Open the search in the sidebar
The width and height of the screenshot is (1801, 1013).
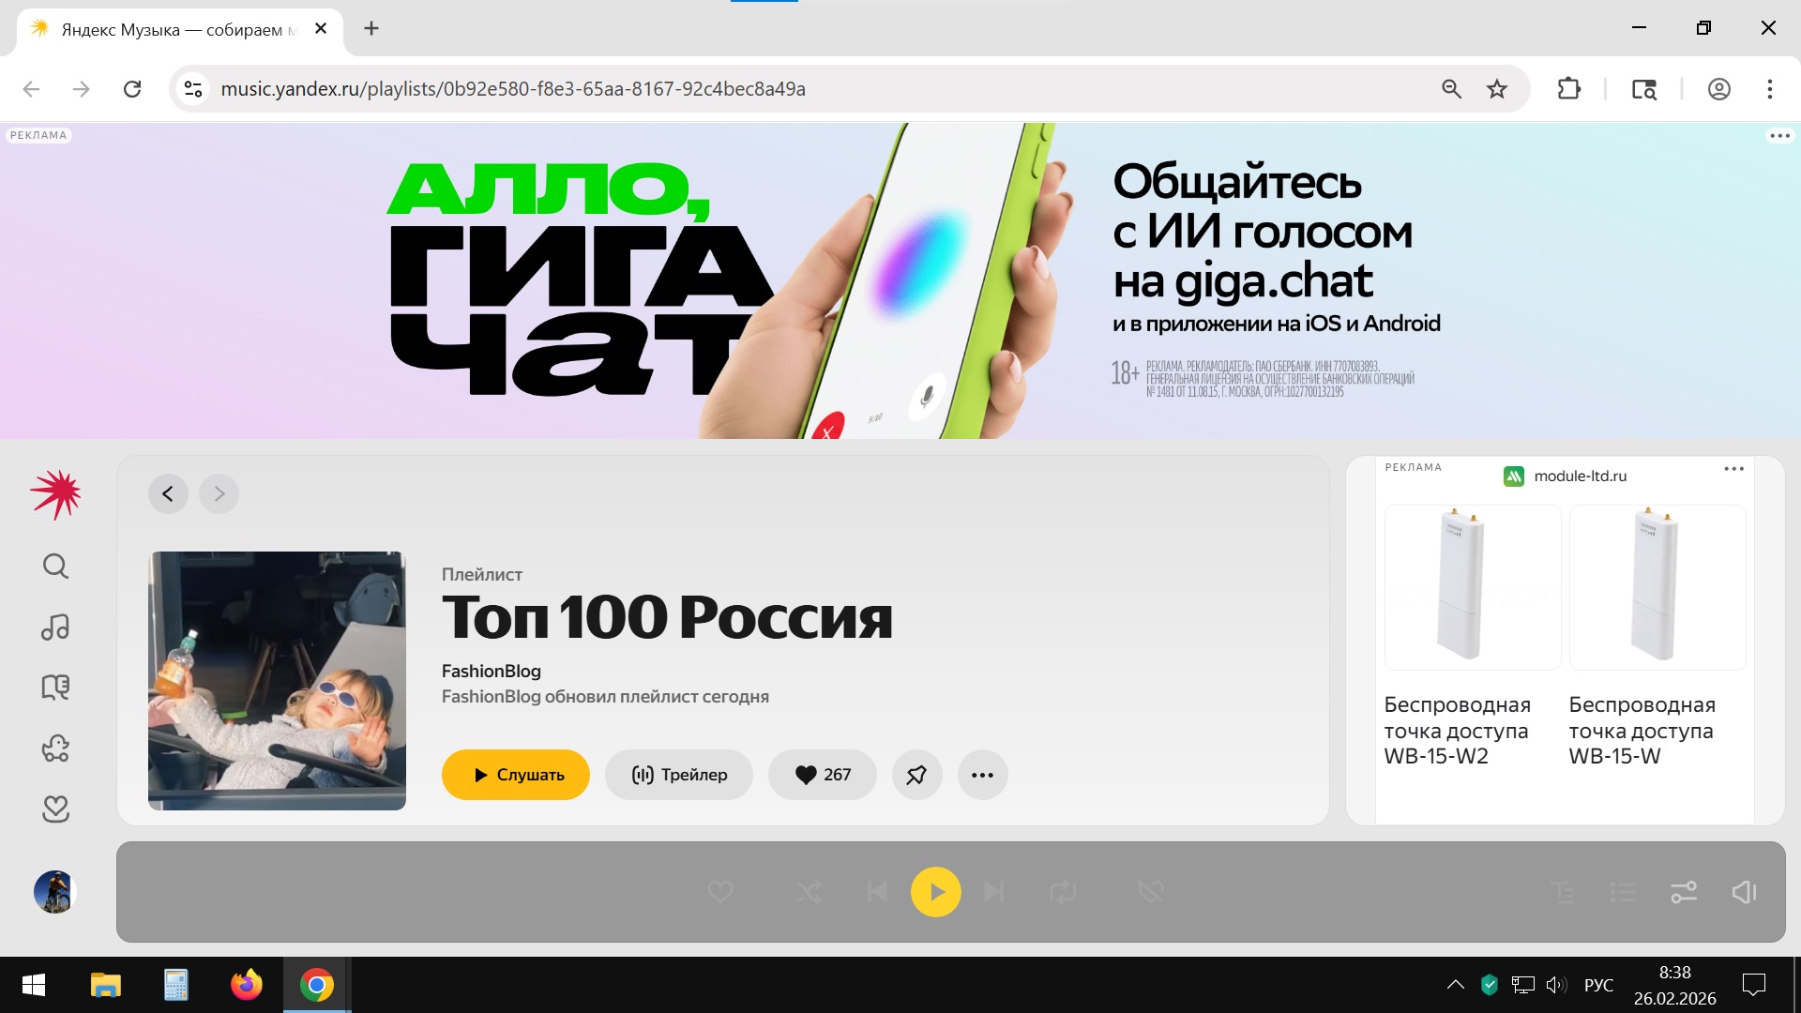click(55, 566)
